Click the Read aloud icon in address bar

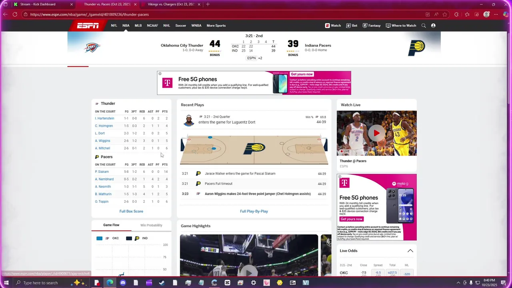[436, 14]
